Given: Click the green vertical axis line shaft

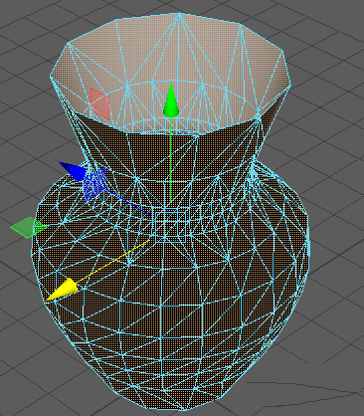Looking at the screenshot, I should pyautogui.click(x=170, y=159).
